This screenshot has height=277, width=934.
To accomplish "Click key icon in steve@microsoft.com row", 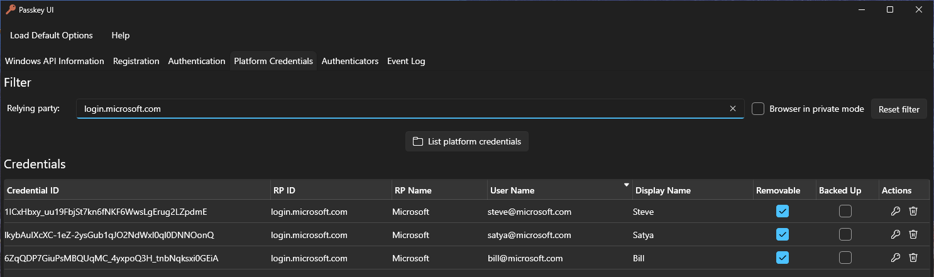I will click(x=896, y=212).
